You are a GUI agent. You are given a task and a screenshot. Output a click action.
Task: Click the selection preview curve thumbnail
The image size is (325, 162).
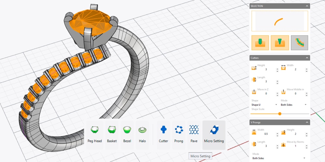(279, 21)
